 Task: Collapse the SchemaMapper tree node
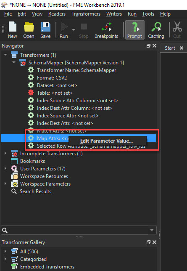[x=14, y=62]
